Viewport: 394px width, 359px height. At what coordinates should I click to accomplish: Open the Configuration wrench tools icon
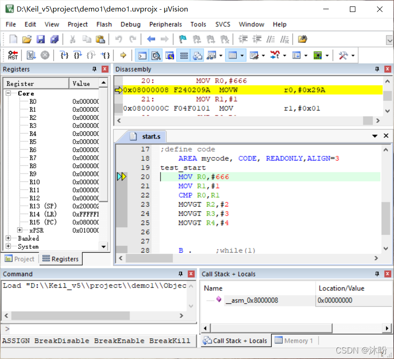pyautogui.click(x=343, y=55)
